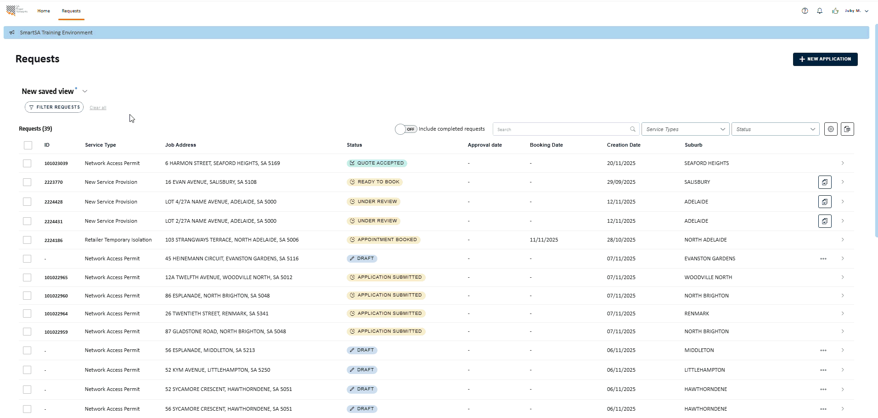The image size is (878, 418).
Task: Click the Clear all link
Action: (98, 108)
